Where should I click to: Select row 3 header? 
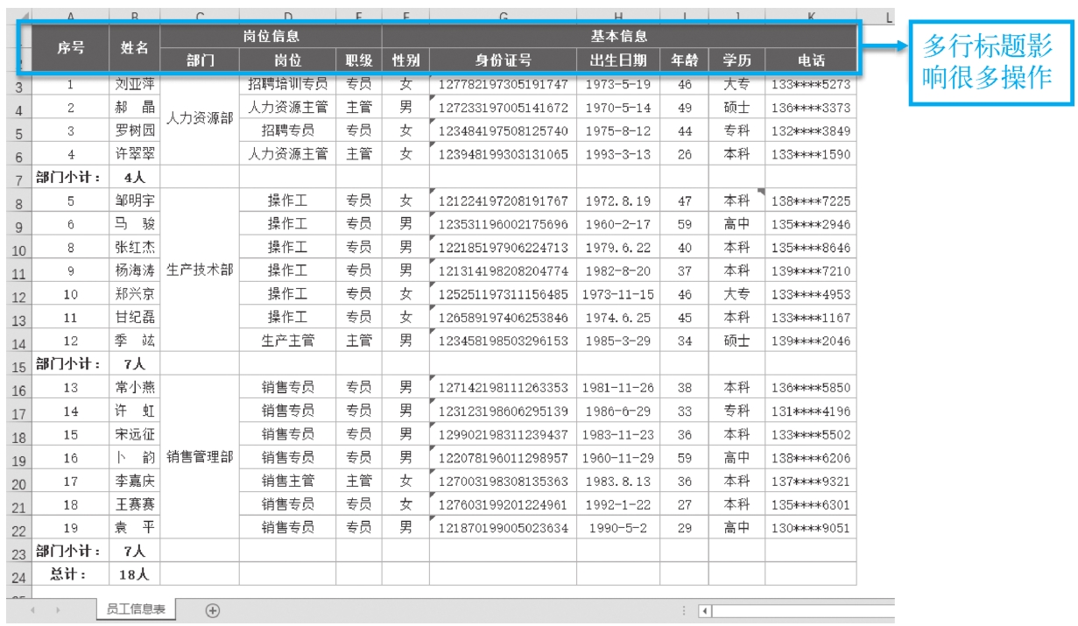[x=18, y=87]
